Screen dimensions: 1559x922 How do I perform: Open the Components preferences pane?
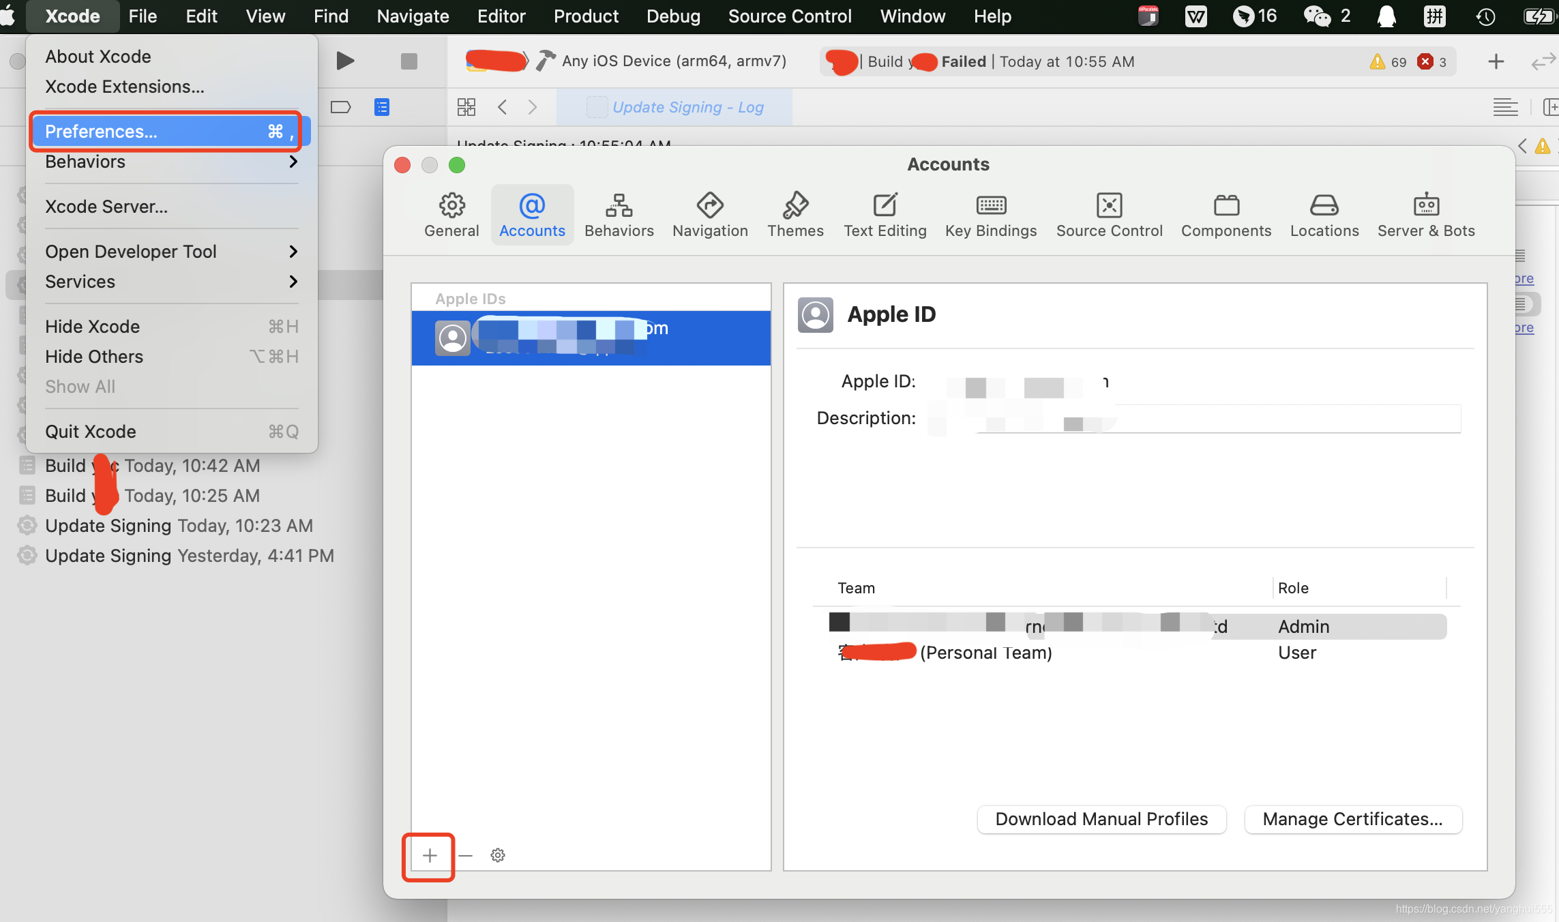[1226, 214]
